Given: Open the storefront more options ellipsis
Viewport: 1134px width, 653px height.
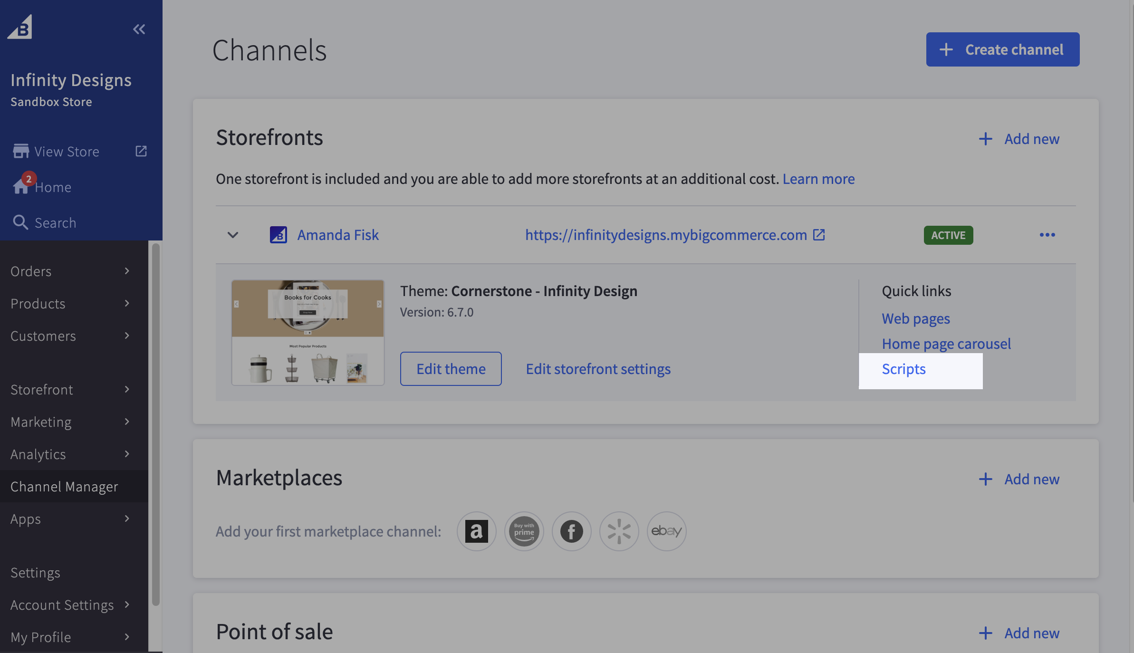Looking at the screenshot, I should point(1048,234).
